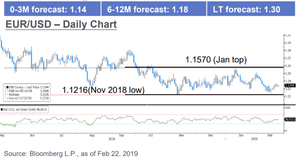Click the Feb label on the time axis
The image size is (297, 163).
269,135
